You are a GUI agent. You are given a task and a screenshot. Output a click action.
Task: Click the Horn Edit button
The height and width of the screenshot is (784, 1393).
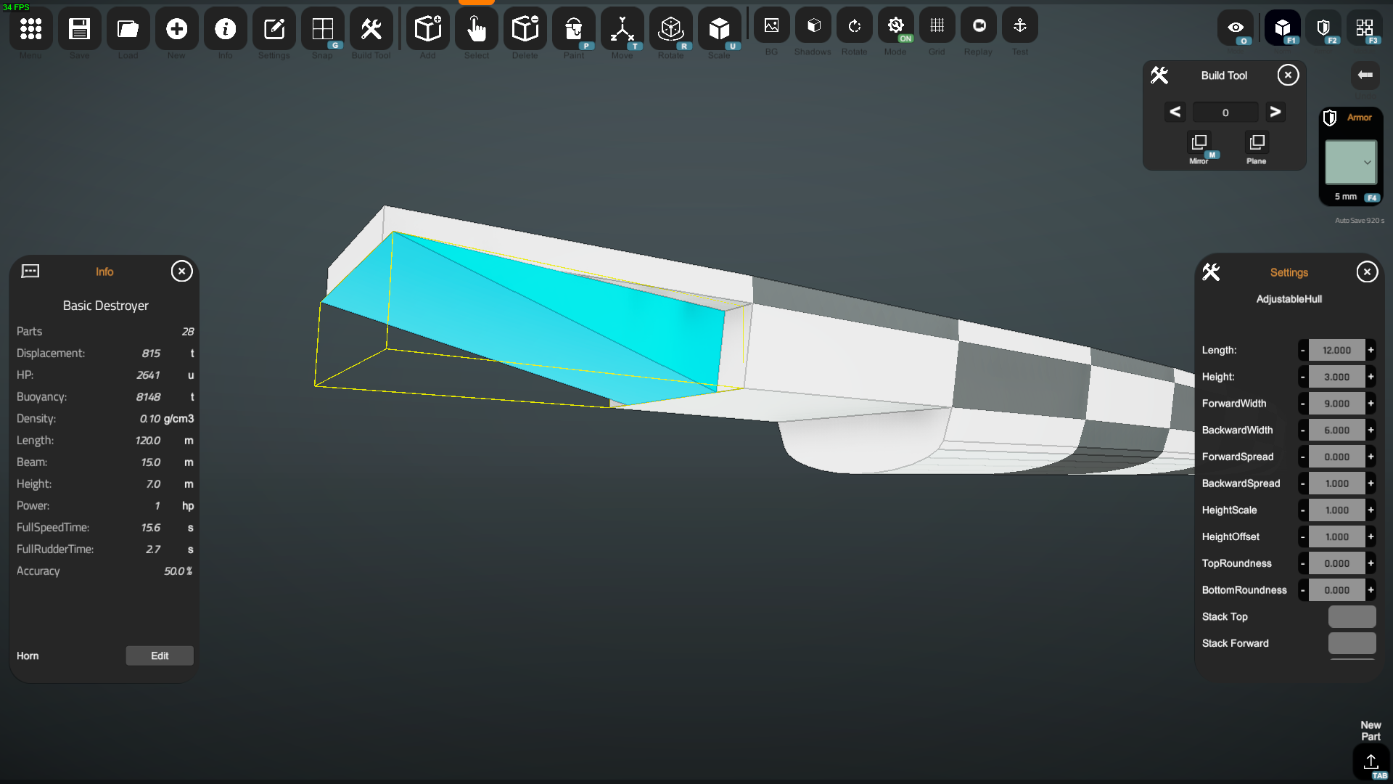pos(160,656)
